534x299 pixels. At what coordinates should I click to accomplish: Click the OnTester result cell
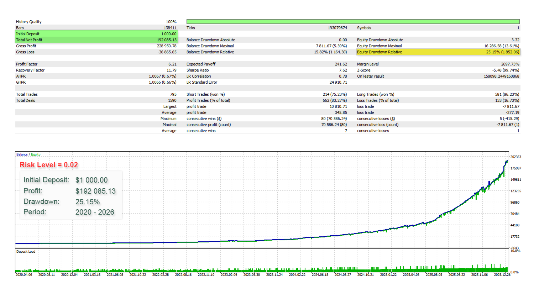[x=438, y=76]
